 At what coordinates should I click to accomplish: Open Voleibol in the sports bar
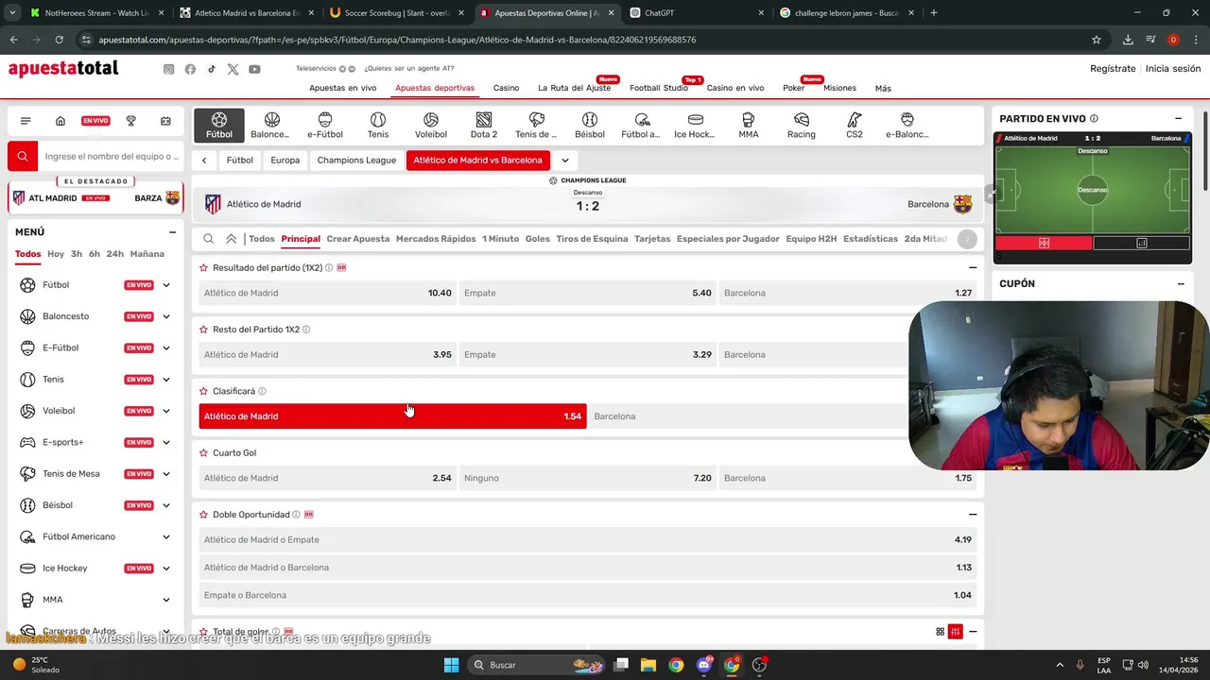pos(431,126)
